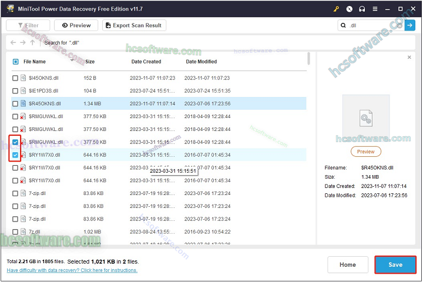Viewport: 423px width, 282px height.
Task: Click the file icon of $I45OKNS.dll
Action: 23,78
